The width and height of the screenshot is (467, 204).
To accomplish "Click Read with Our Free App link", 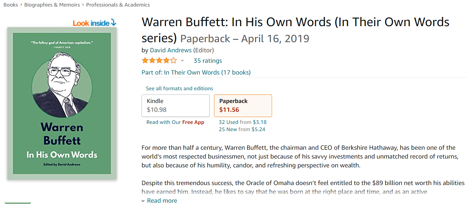I will (x=175, y=122).
